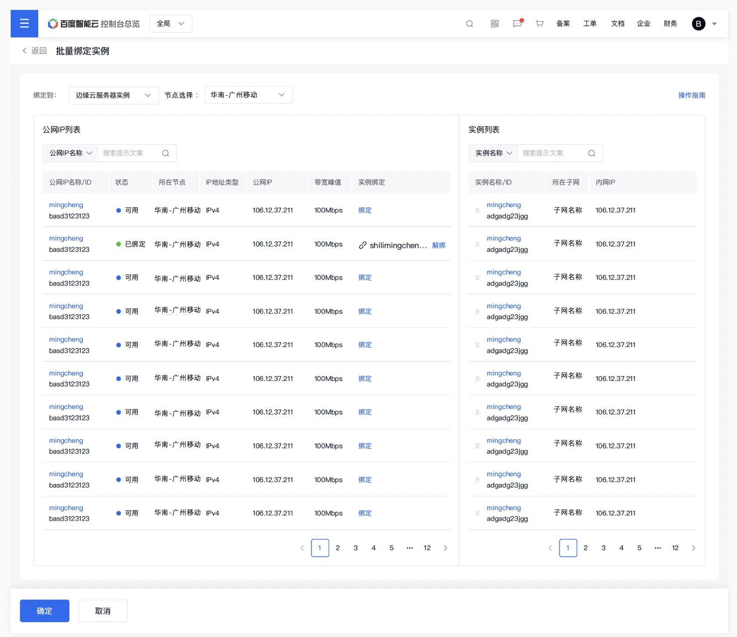Grab drag handle of fifth instance row
This screenshot has height=637, width=737.
tap(478, 345)
